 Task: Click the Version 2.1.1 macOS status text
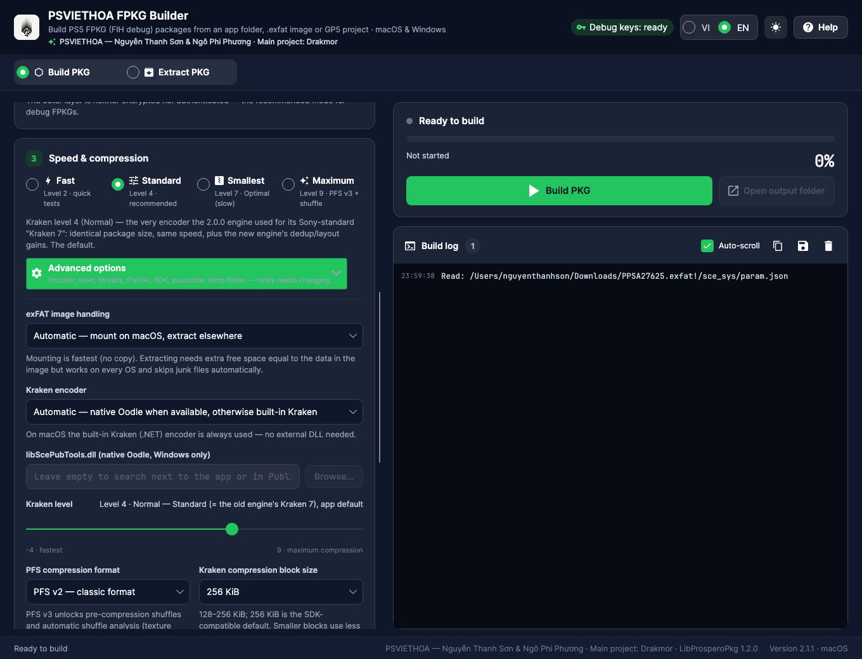click(x=809, y=649)
